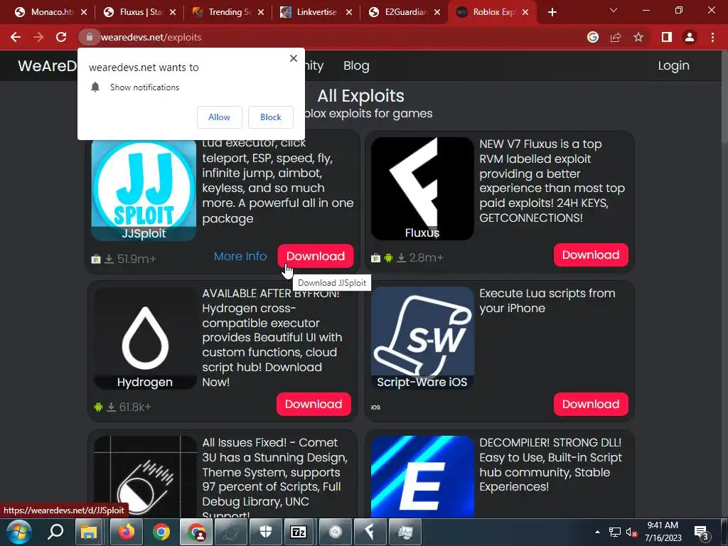Click the Android icon on Fluxus card
Image resolution: width=728 pixels, height=546 pixels.
[388, 257]
